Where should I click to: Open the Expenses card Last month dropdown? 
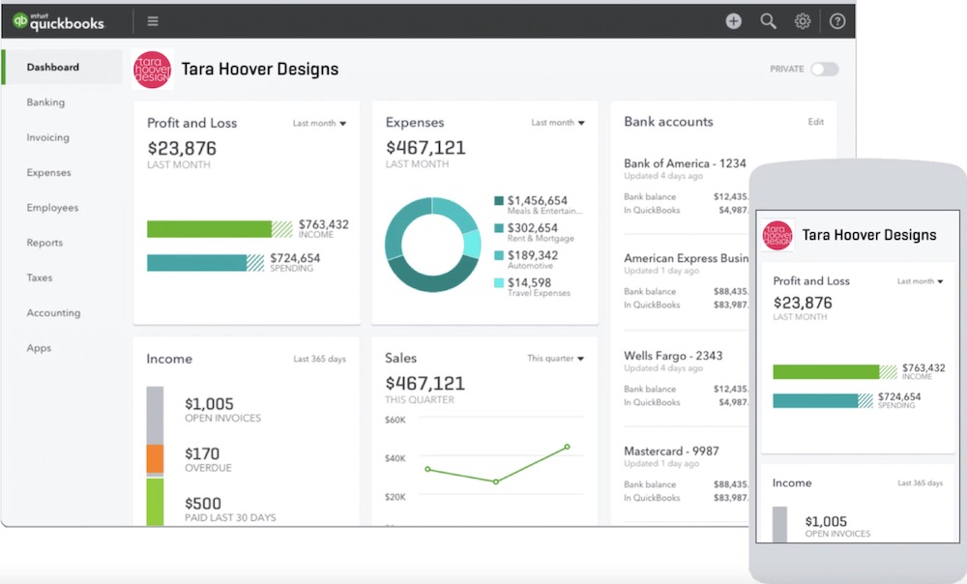(558, 123)
